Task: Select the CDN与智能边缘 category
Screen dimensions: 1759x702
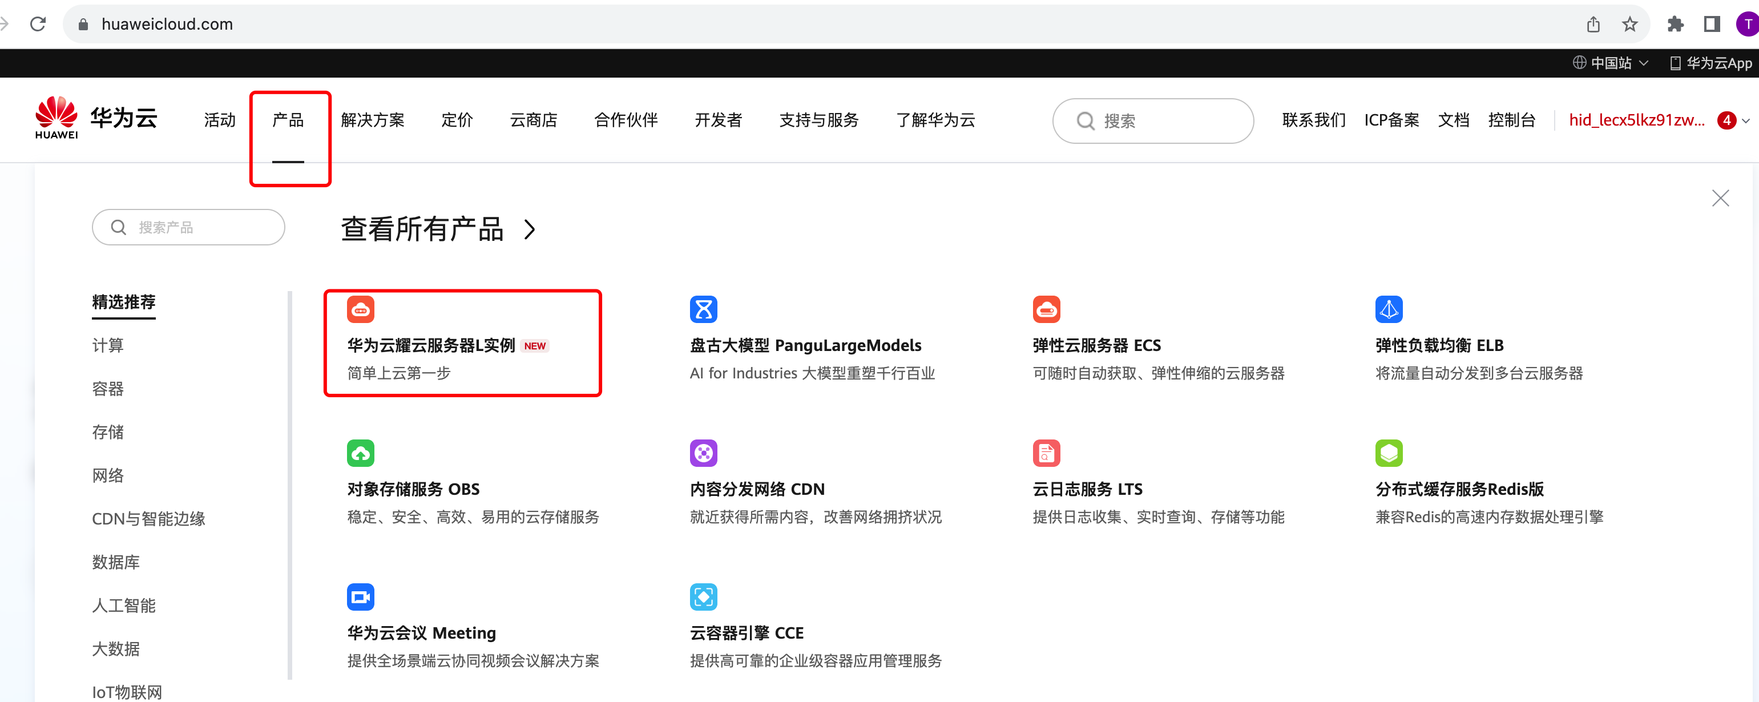Action: (148, 519)
